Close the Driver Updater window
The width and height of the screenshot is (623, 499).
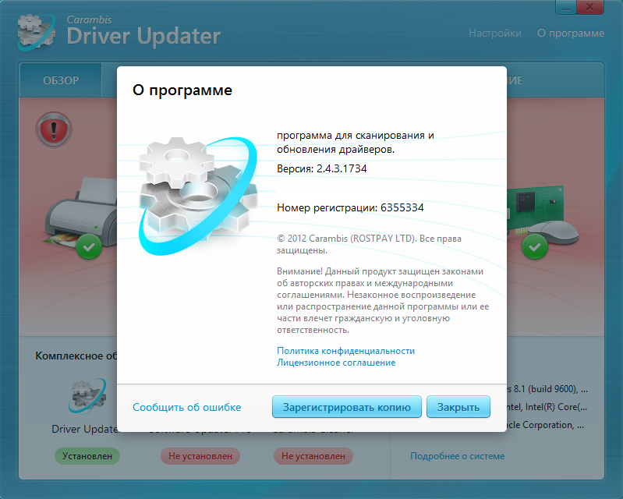pos(589,7)
